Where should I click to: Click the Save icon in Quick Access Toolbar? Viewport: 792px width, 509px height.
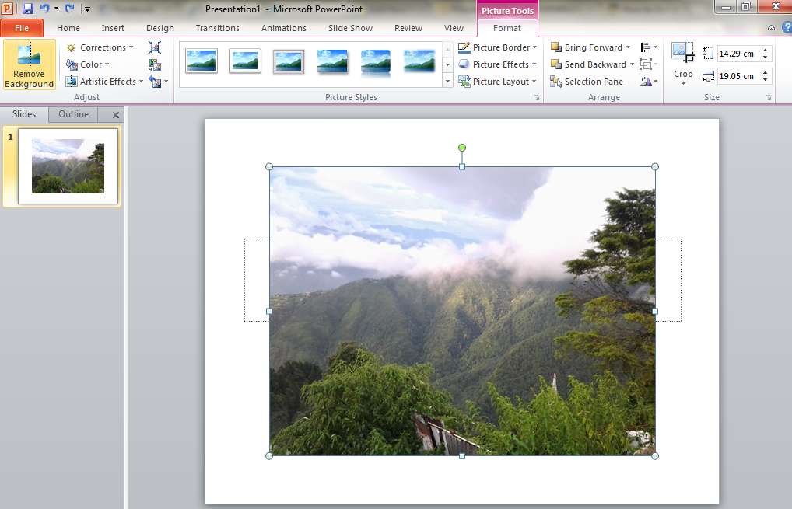click(28, 9)
